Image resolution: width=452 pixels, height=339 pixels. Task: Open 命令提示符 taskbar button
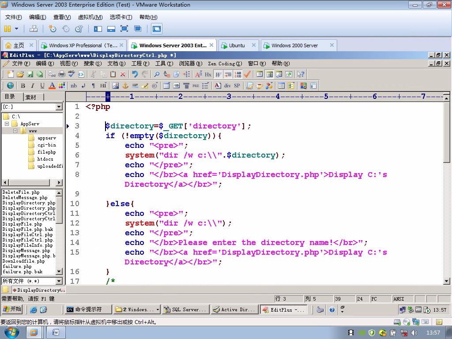point(88,309)
